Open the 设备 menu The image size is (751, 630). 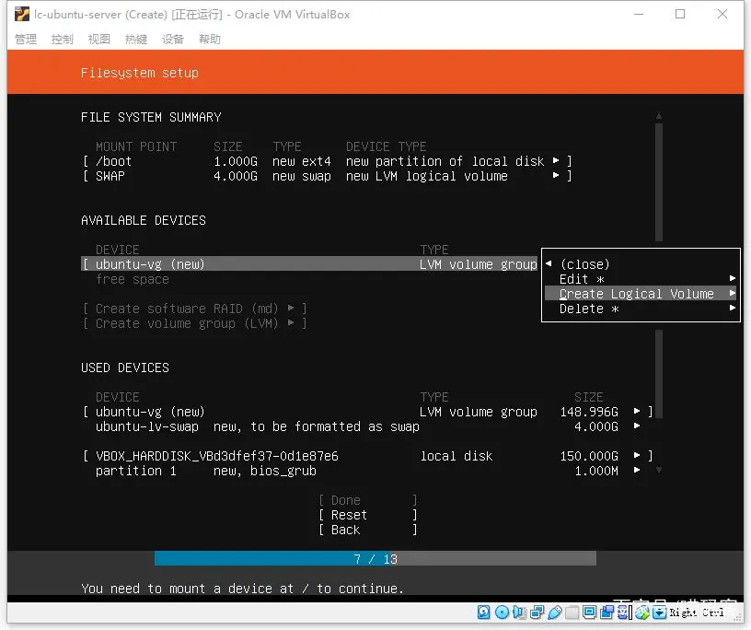pos(173,39)
